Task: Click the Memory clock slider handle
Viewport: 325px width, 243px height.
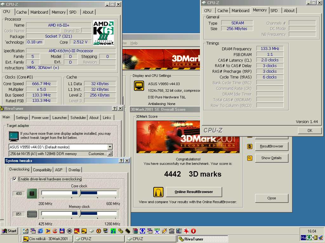Action: pyautogui.click(x=79, y=214)
